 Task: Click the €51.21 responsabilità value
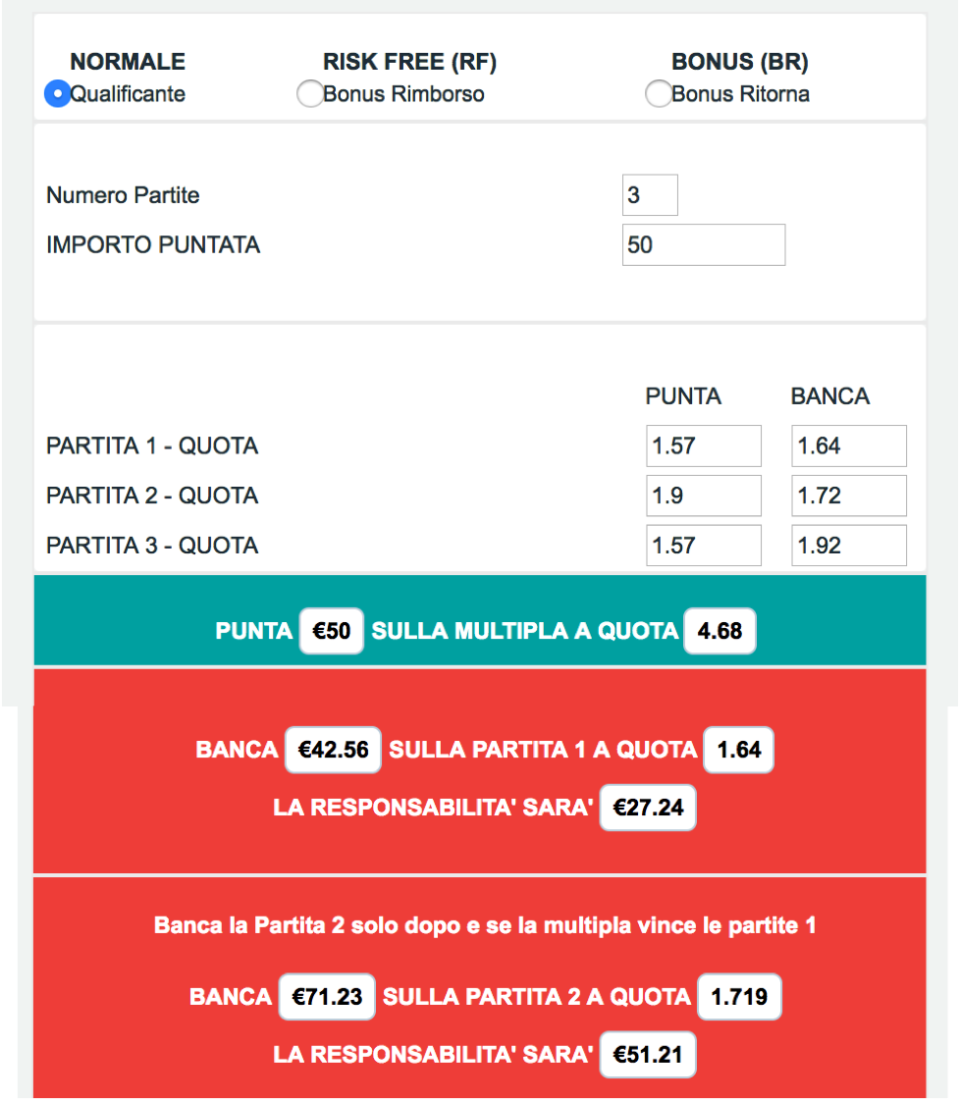click(x=648, y=1054)
